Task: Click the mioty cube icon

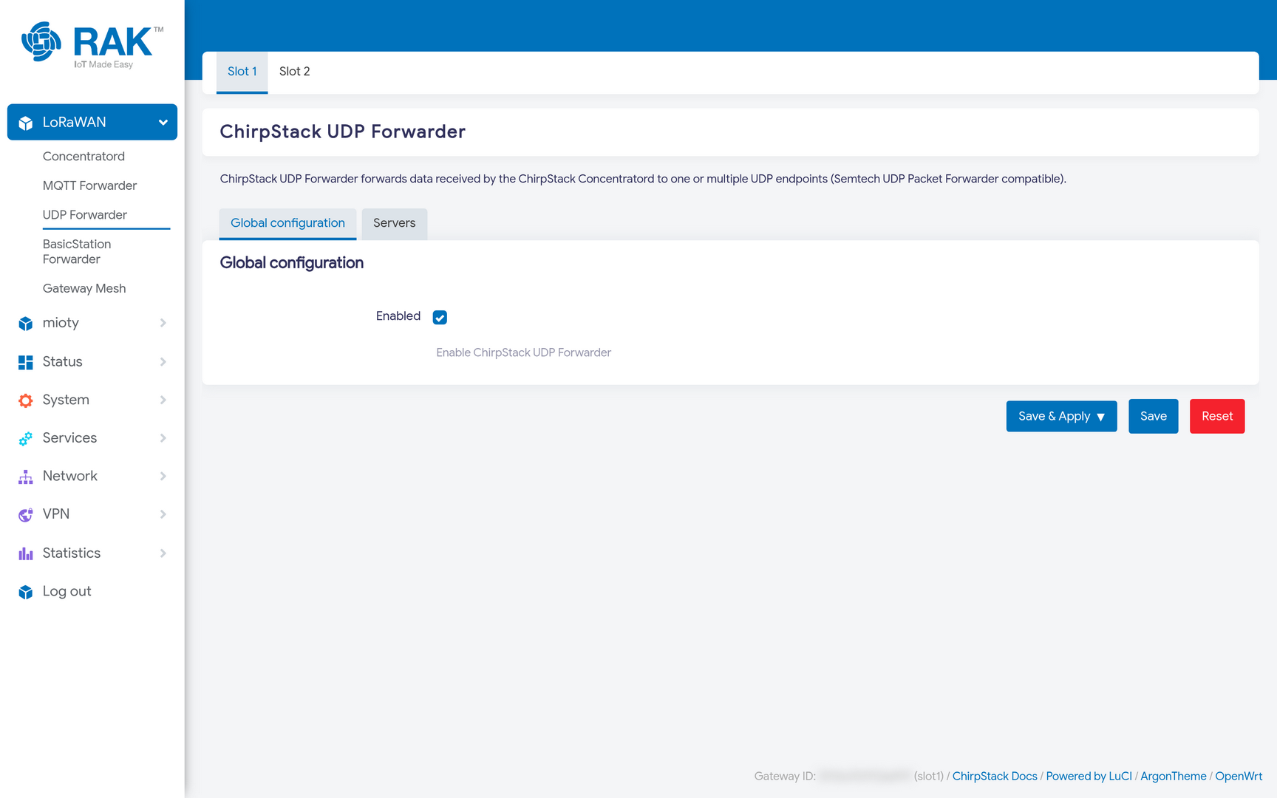Action: pyautogui.click(x=26, y=324)
